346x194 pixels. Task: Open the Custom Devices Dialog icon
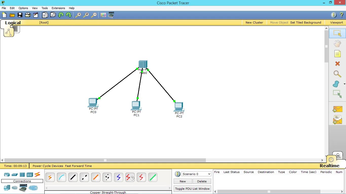111,15
